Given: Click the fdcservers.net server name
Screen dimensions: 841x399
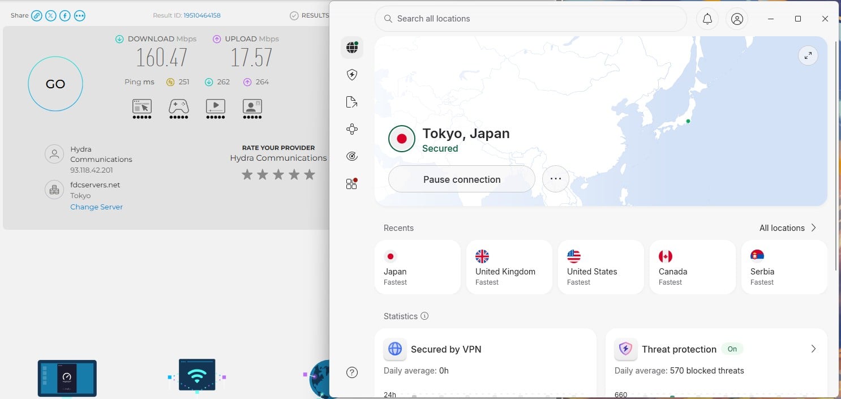Looking at the screenshot, I should pyautogui.click(x=95, y=185).
